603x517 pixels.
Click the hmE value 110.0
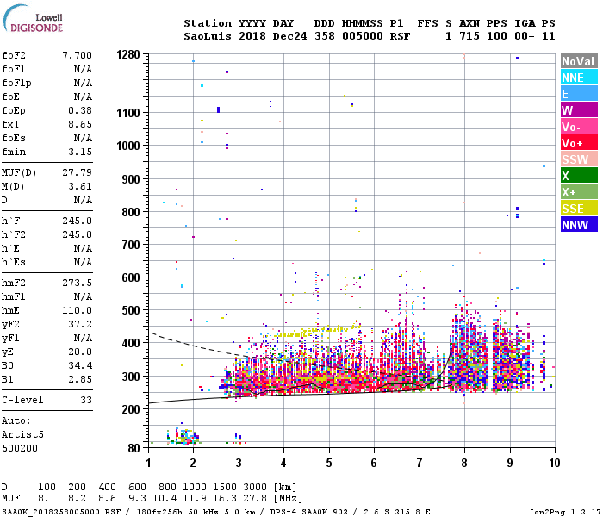pos(78,310)
